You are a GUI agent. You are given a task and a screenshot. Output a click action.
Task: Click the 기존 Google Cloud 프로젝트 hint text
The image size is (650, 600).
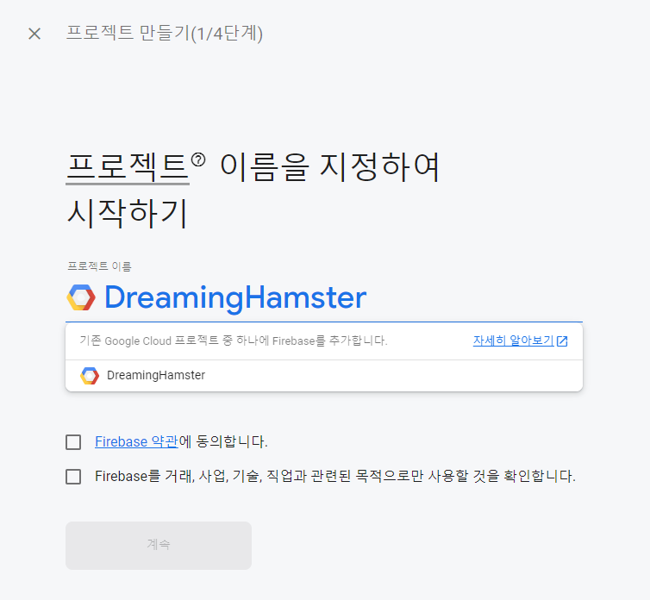click(234, 341)
